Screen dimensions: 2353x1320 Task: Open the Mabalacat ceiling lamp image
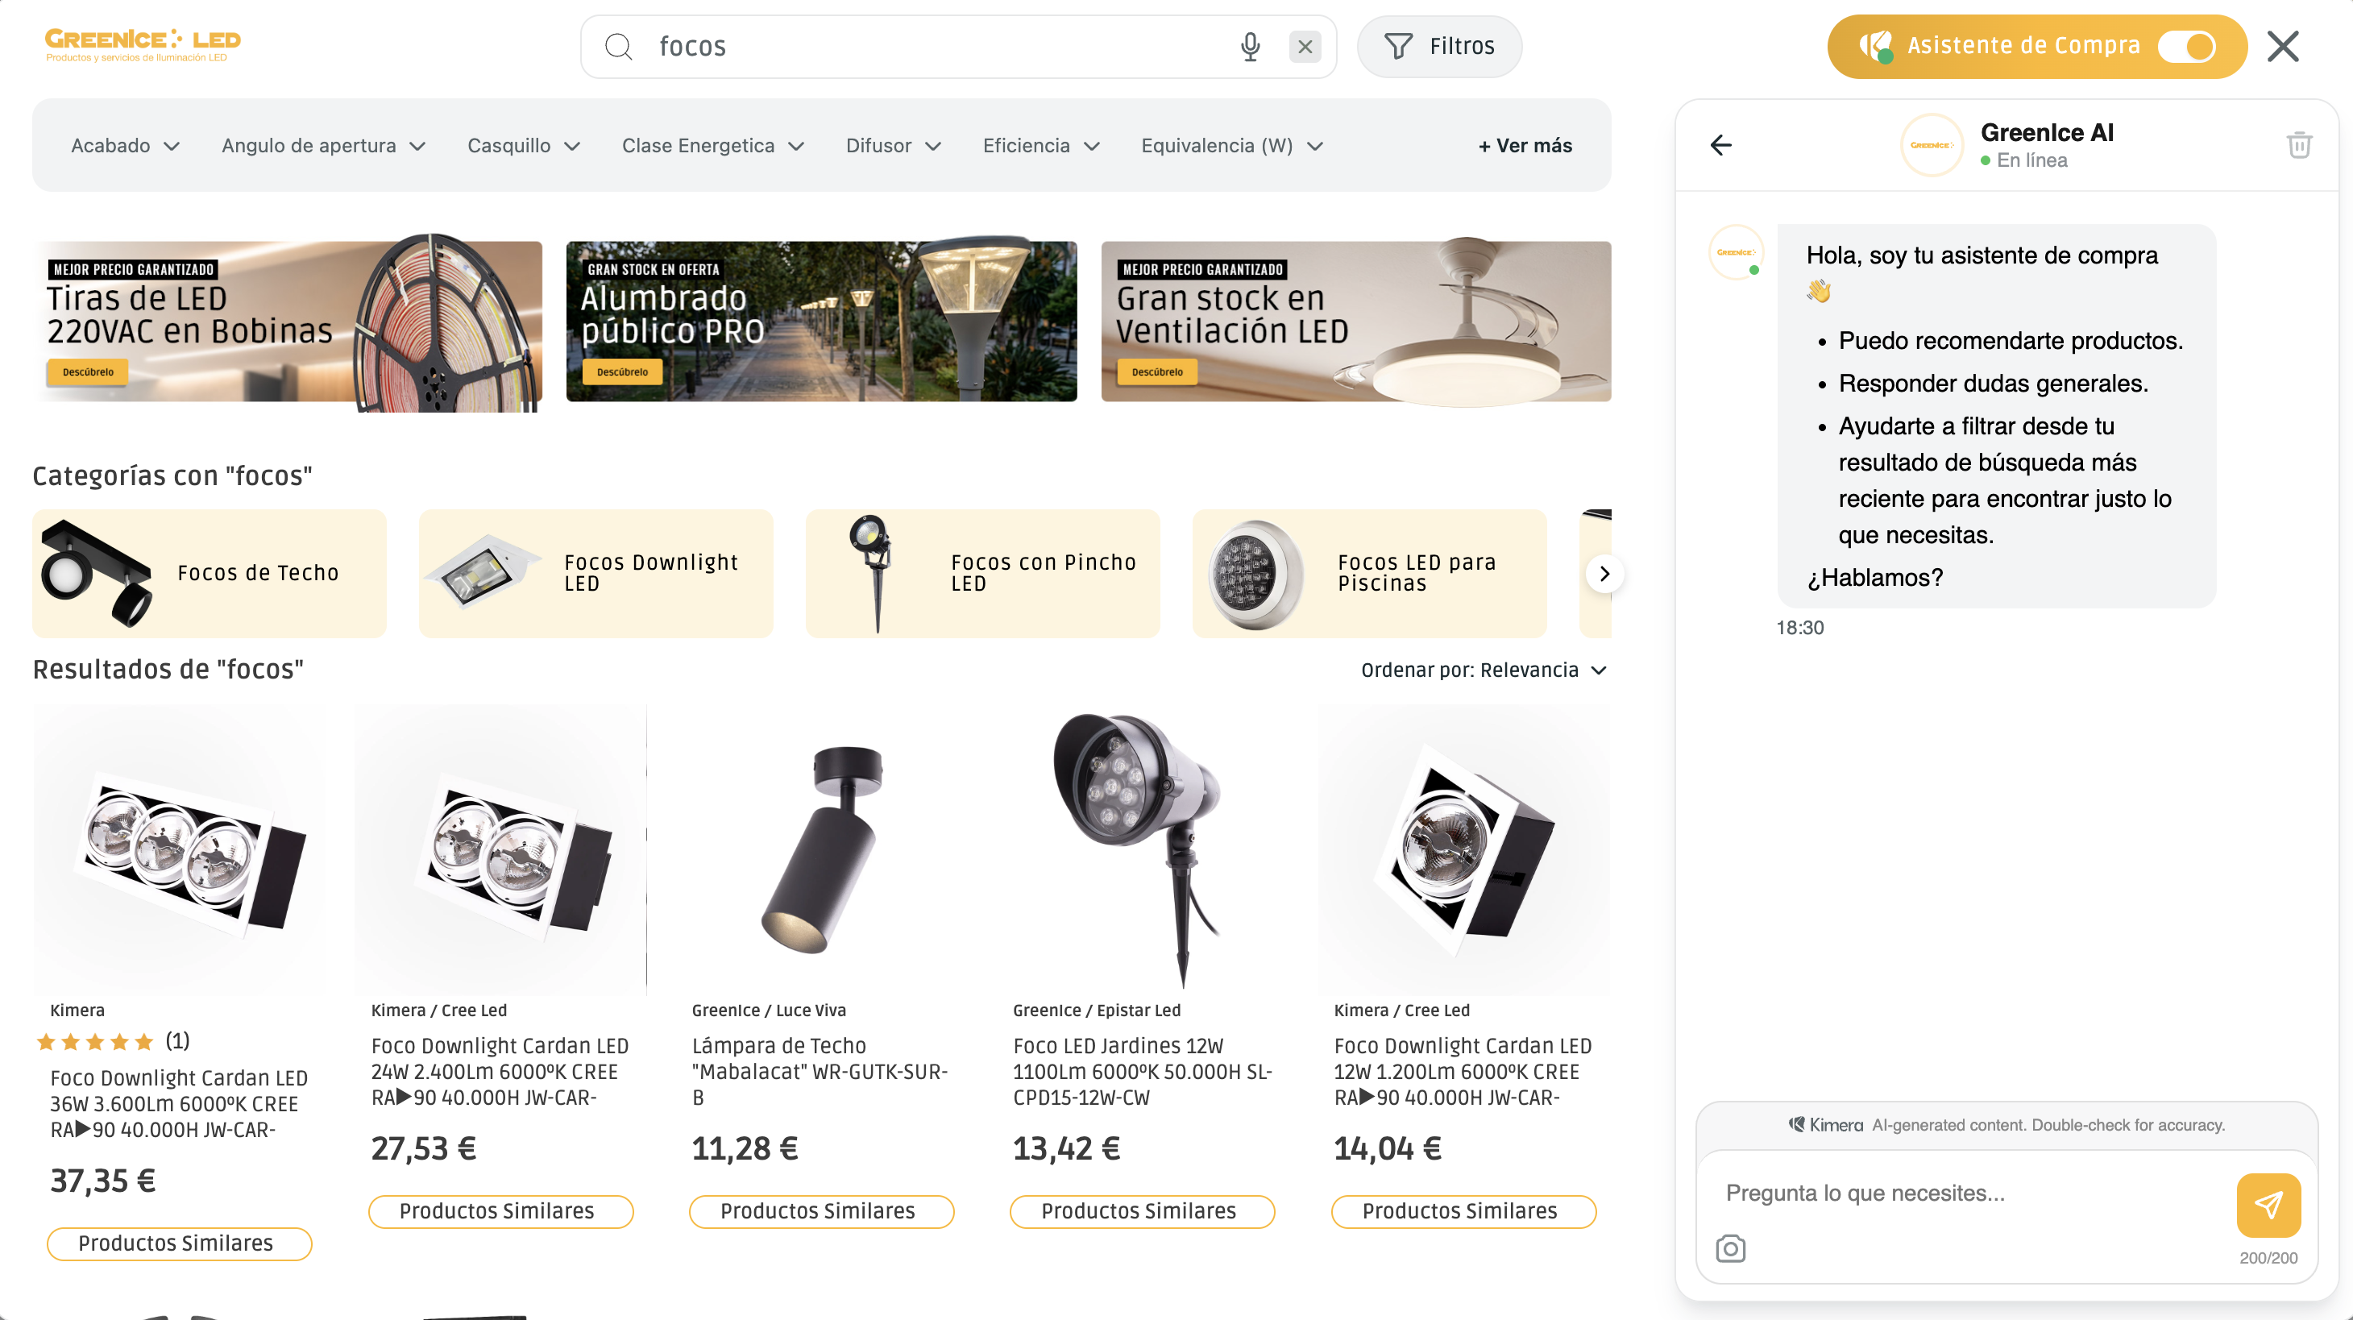pos(821,849)
